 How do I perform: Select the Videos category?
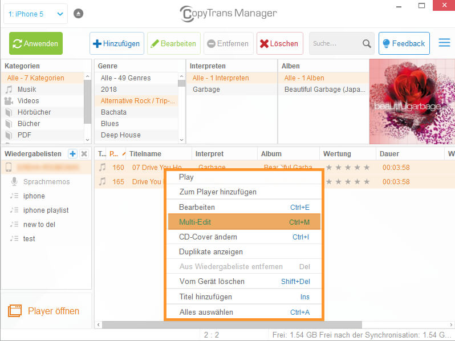click(x=43, y=101)
